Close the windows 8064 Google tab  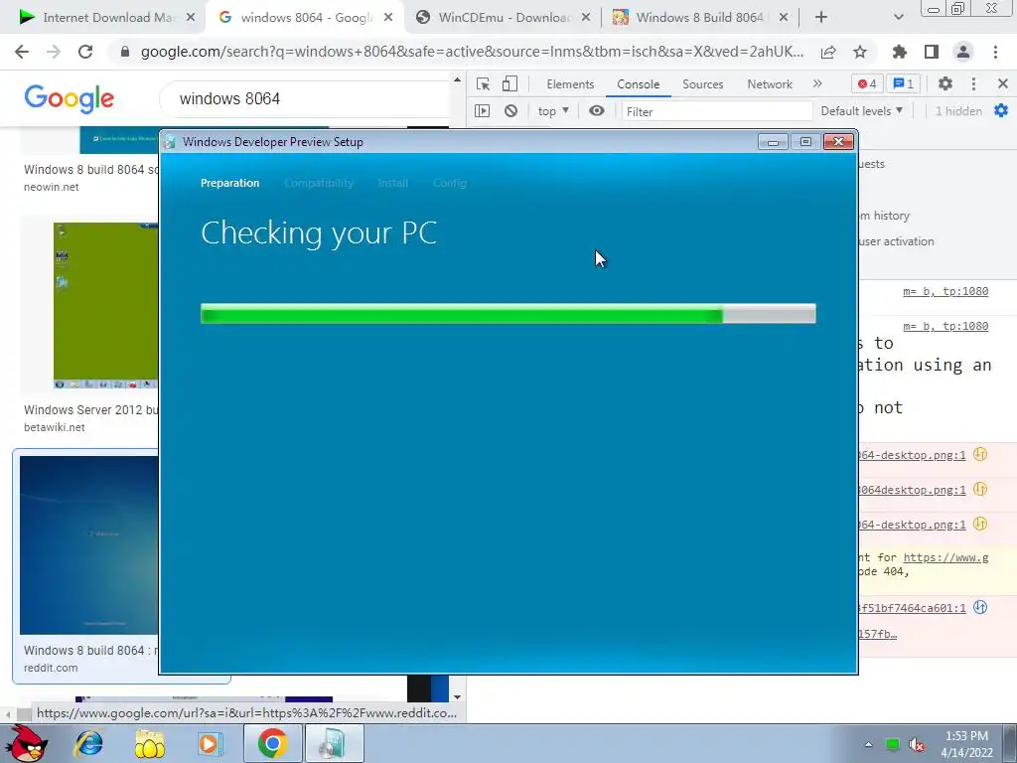(x=388, y=18)
